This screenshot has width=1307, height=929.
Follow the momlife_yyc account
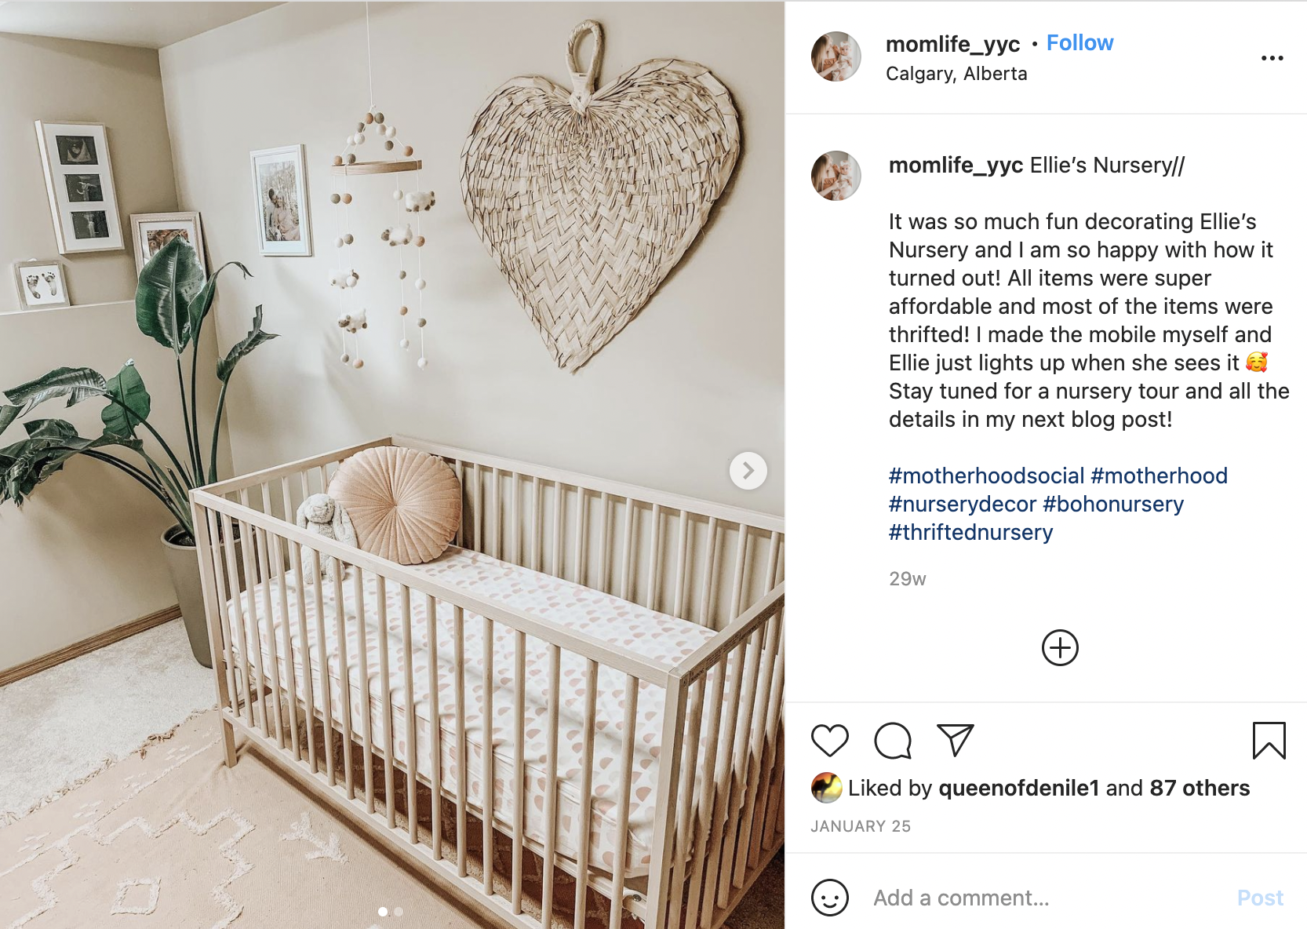[1079, 43]
